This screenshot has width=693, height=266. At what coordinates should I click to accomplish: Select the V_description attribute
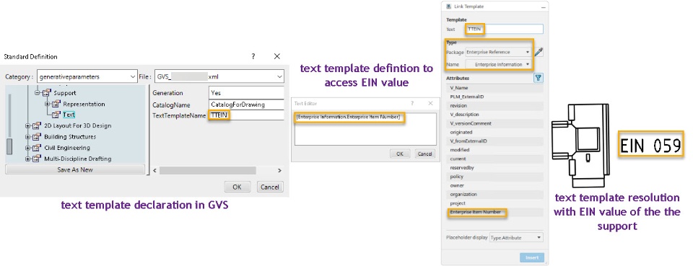point(495,114)
